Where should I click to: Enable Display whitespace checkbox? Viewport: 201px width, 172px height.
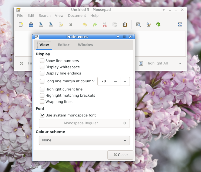point(42,67)
